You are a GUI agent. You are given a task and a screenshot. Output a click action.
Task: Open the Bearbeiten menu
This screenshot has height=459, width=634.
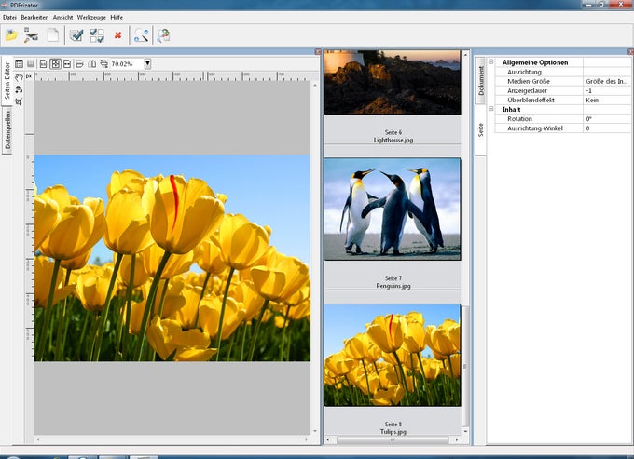(x=34, y=18)
